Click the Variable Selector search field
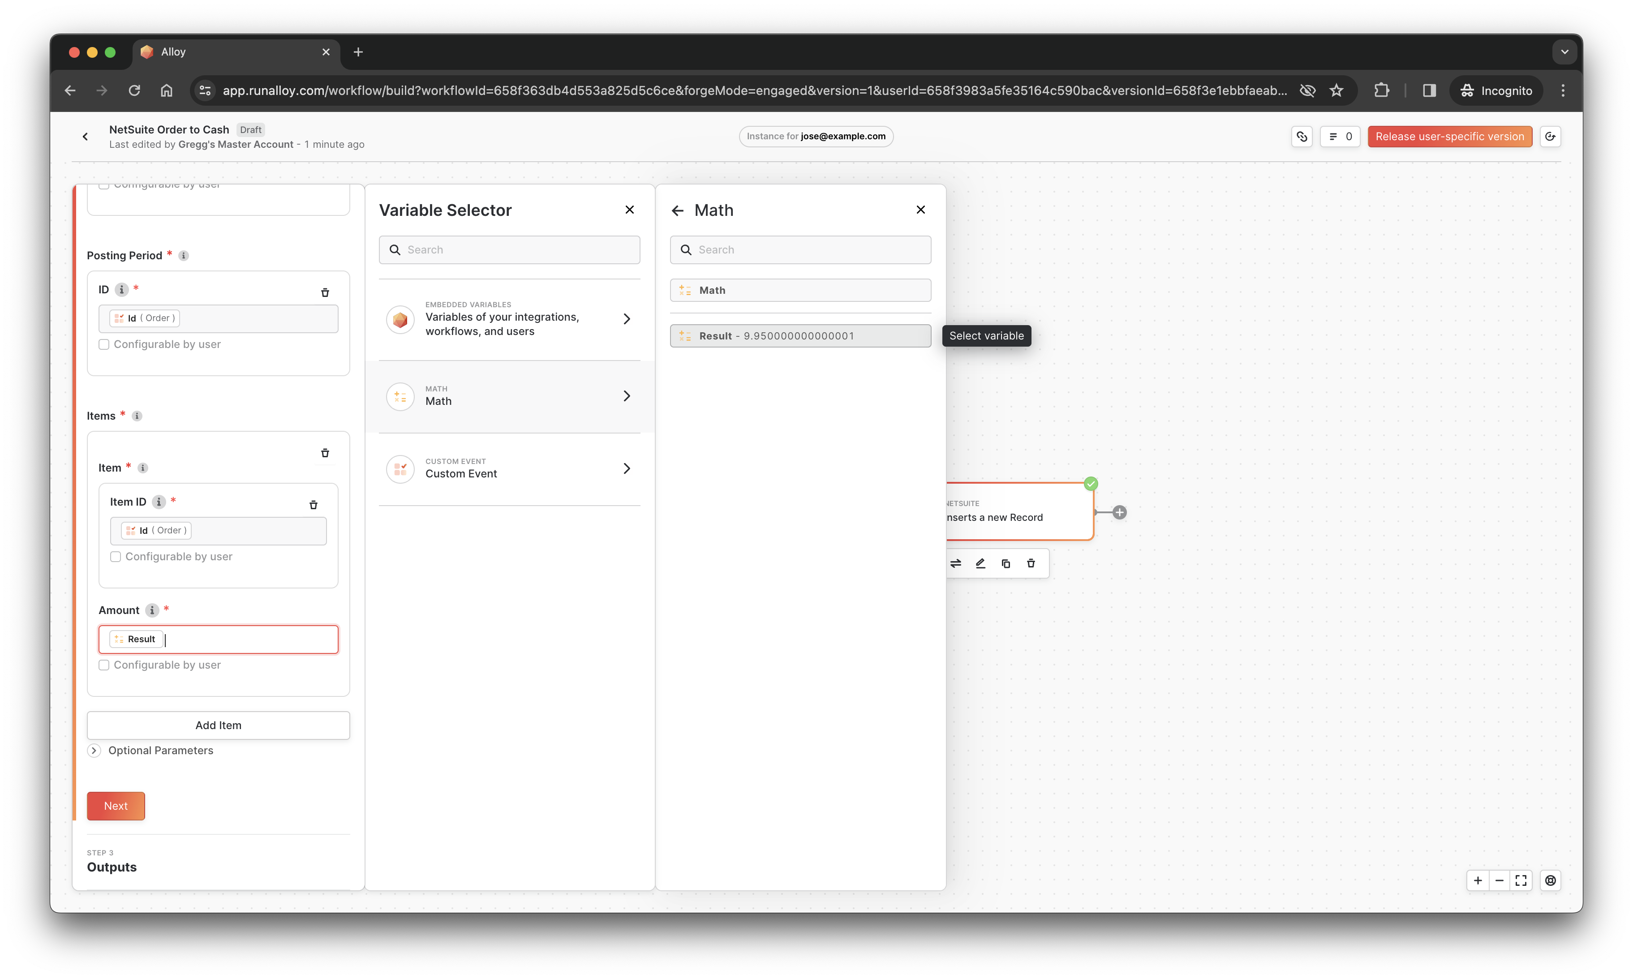Viewport: 1633px width, 979px height. (509, 250)
